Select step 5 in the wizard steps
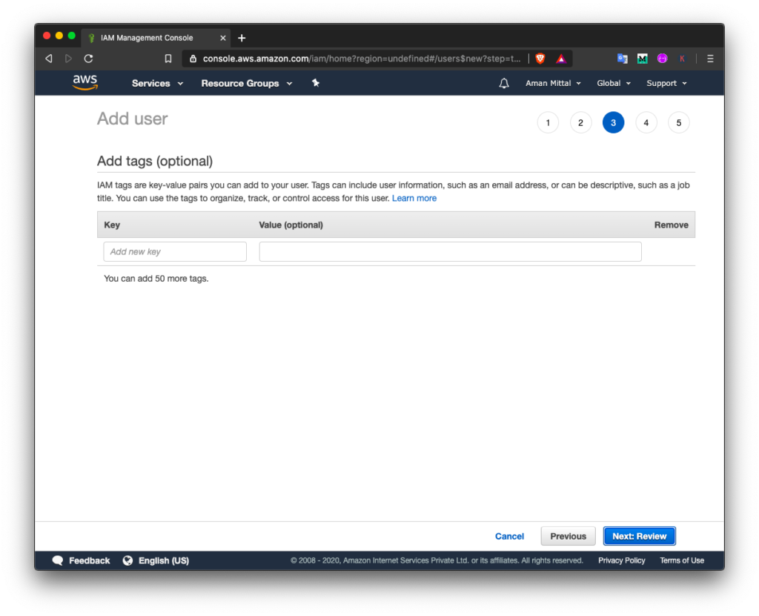This screenshot has width=759, height=616. (x=678, y=122)
